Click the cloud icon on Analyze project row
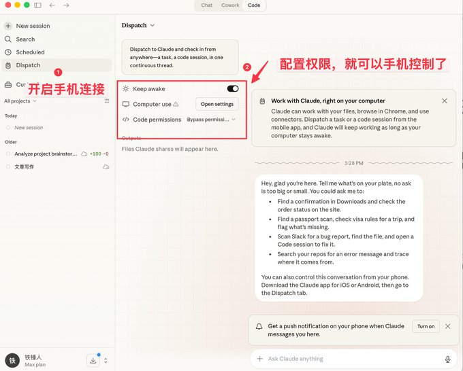The height and width of the screenshot is (371, 463). [84, 154]
